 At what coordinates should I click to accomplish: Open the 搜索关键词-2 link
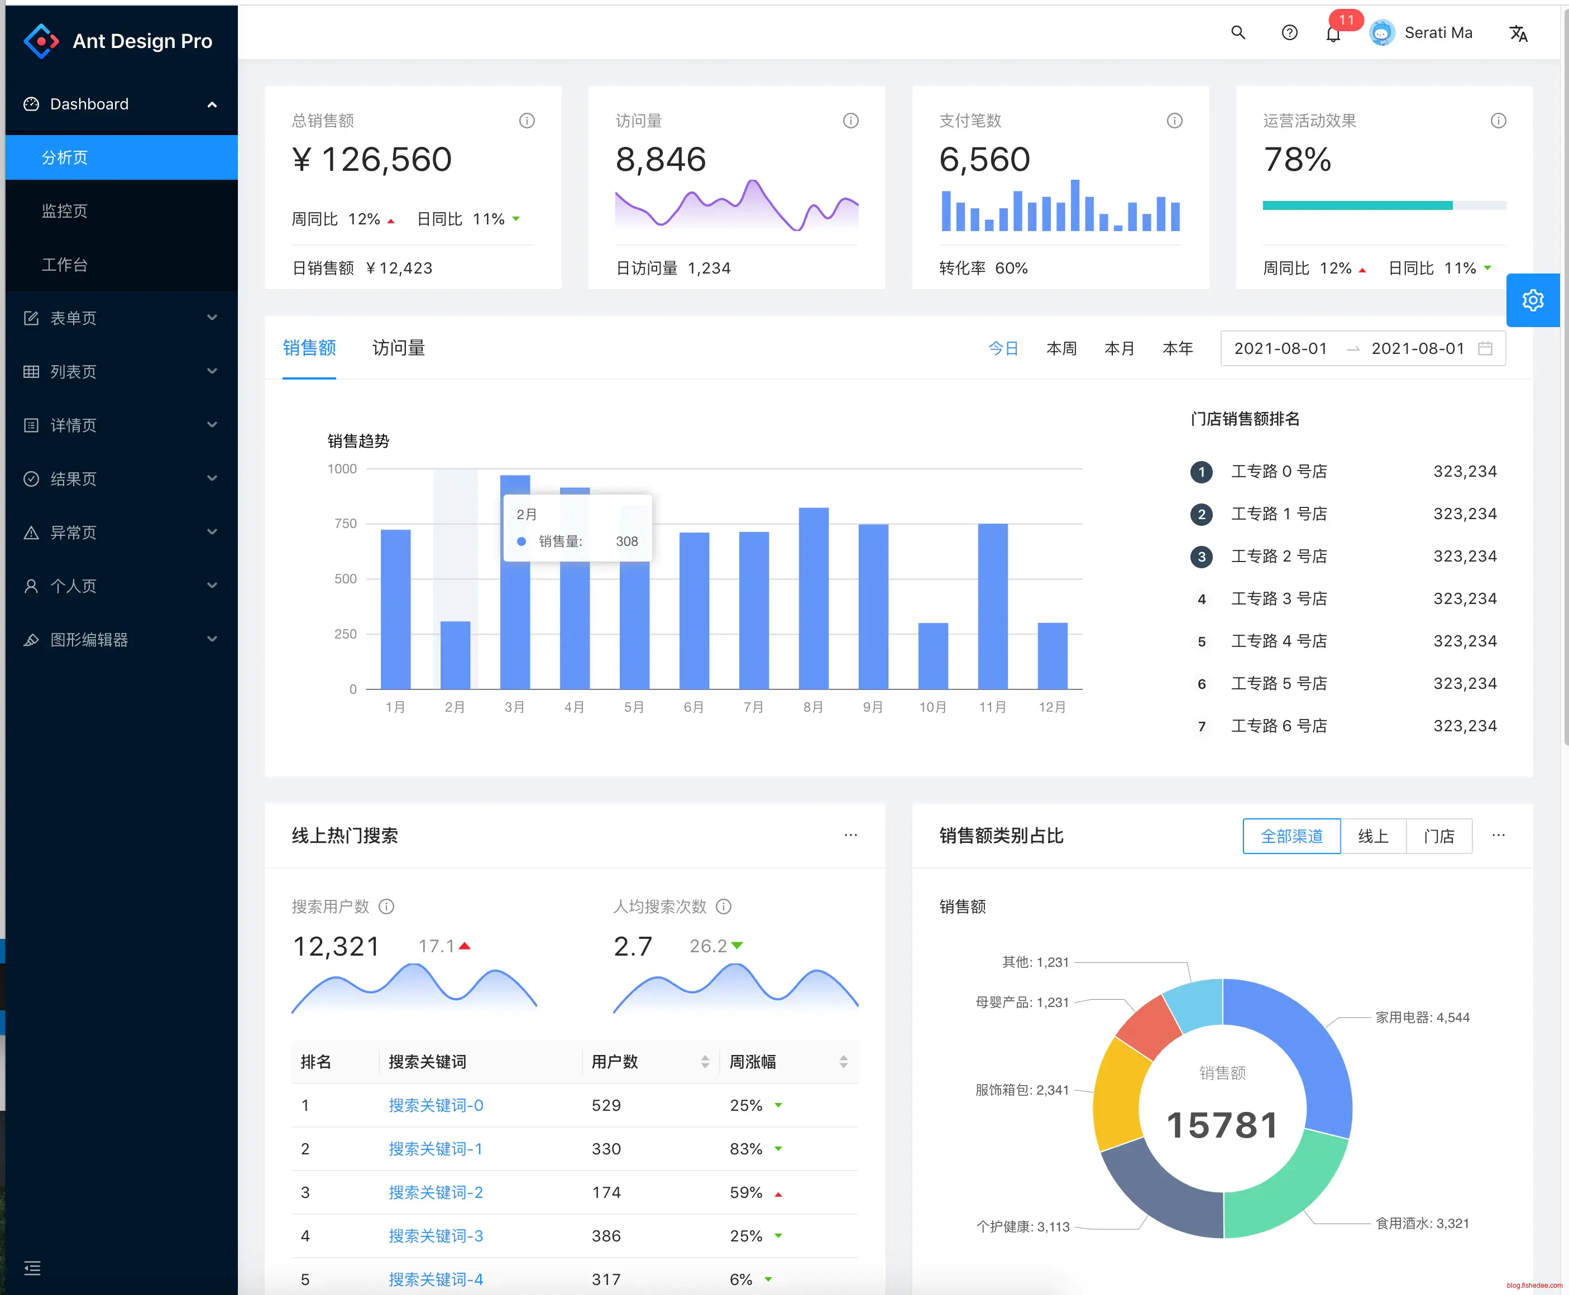tap(436, 1192)
